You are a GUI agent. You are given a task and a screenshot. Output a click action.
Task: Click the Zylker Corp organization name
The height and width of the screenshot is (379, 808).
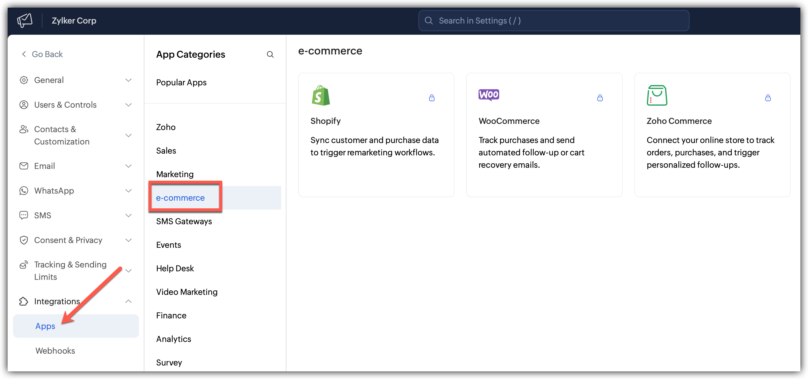coord(74,21)
